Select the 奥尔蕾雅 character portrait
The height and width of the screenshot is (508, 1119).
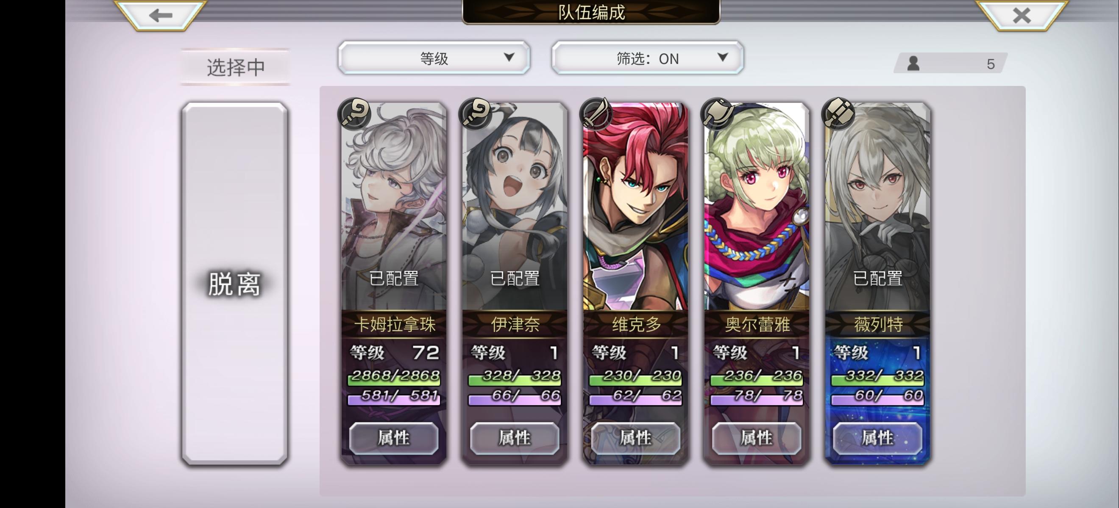[x=756, y=207]
